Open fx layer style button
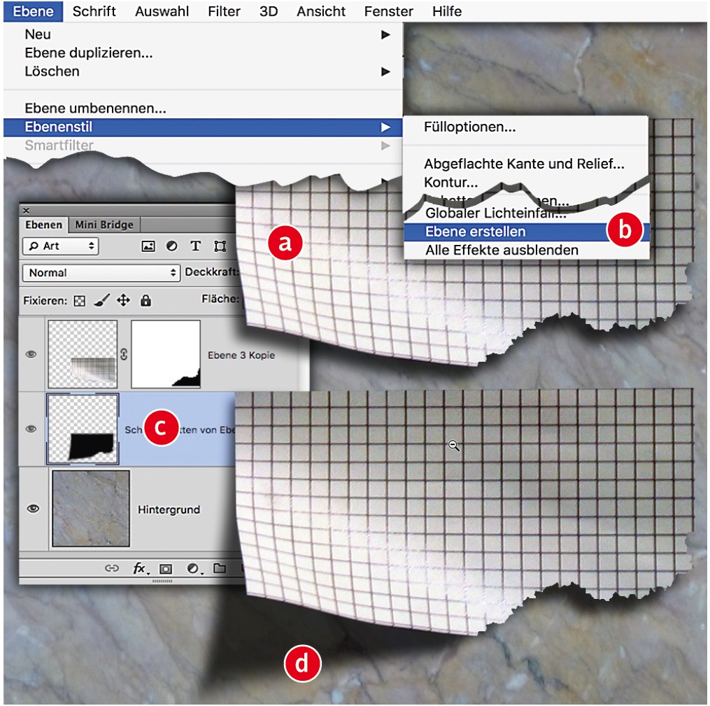This screenshot has width=710, height=706. (x=140, y=568)
